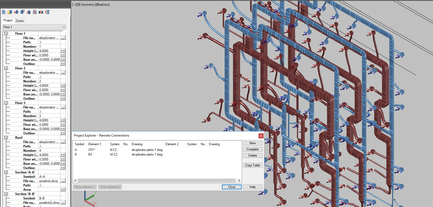The width and height of the screenshot is (433, 207).
Task: Open the Floor 1 dropdown selector
Action: tap(34, 27)
